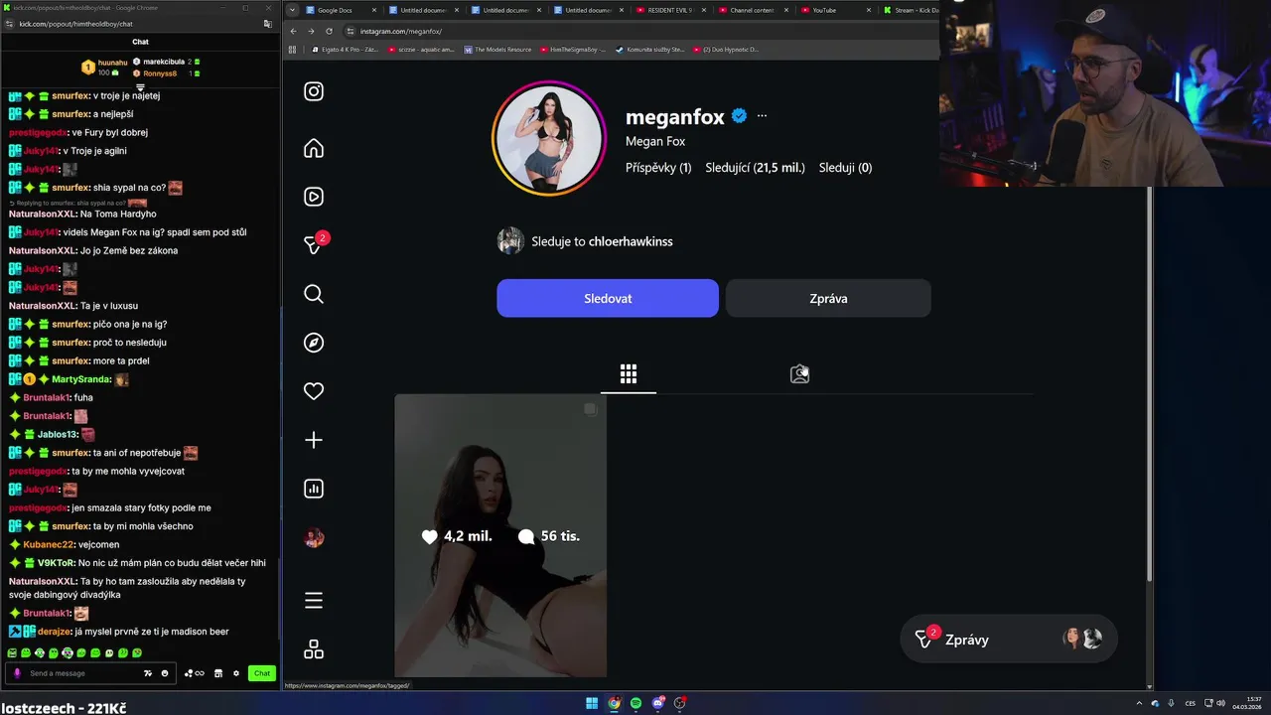Go to Instagram Home via house icon

(x=314, y=148)
